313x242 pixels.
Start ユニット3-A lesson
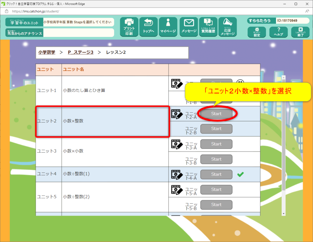216,144
